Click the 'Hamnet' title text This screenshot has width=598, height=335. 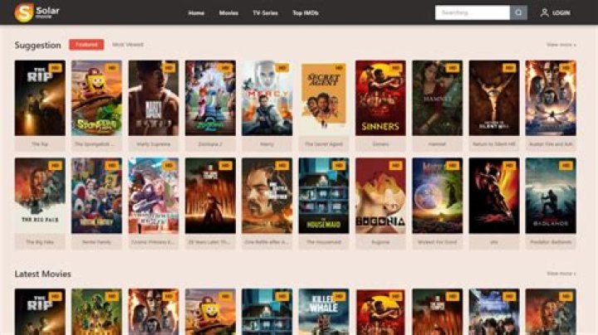tap(437, 144)
